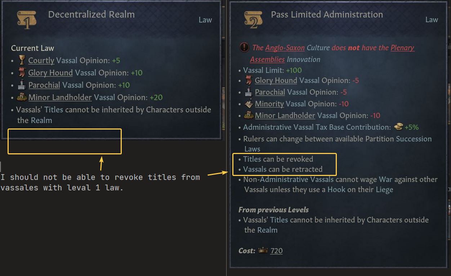Image resolution: width=451 pixels, height=276 pixels.
Task: Click the 720 prestige cost value
Action: [276, 250]
